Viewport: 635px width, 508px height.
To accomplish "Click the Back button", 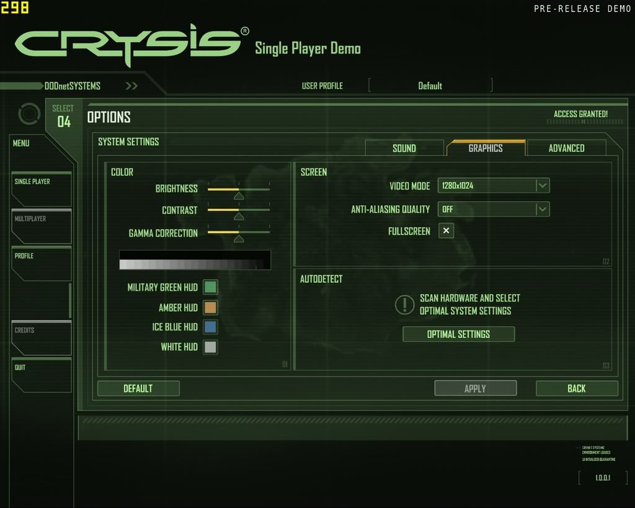I will click(x=577, y=388).
